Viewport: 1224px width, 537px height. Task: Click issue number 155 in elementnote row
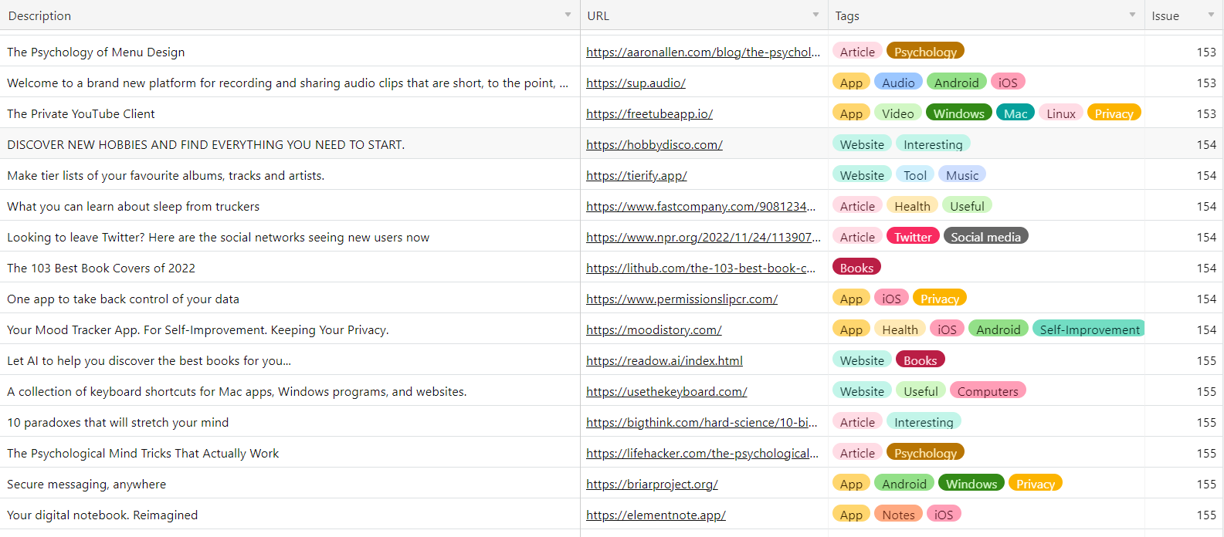pos(1206,515)
